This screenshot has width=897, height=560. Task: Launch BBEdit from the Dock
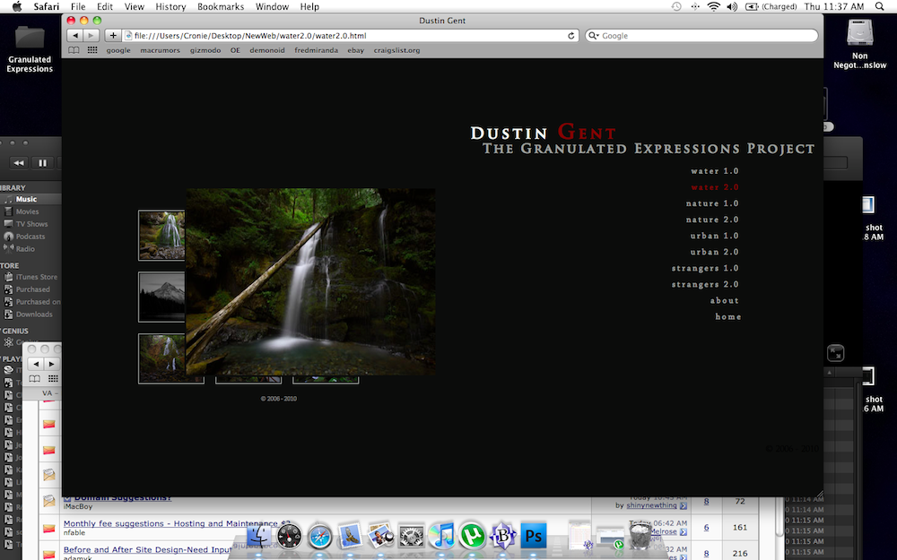point(502,536)
